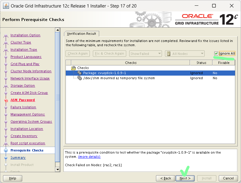The height and width of the screenshot is (183, 241).
Task: Go to Management Options step
Action: pos(28,114)
